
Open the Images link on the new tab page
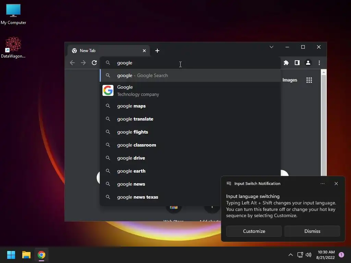tap(290, 80)
